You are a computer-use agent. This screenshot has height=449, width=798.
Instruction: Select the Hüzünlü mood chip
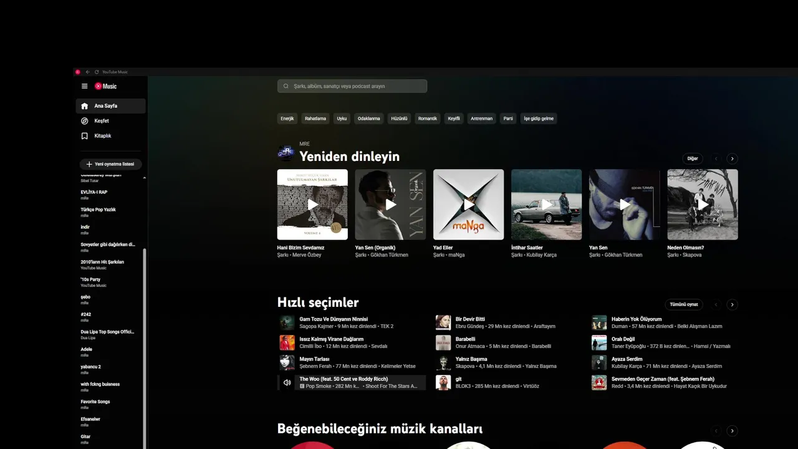click(x=399, y=118)
